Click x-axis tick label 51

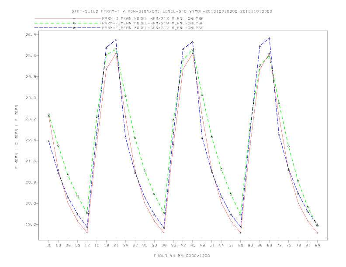(212, 245)
